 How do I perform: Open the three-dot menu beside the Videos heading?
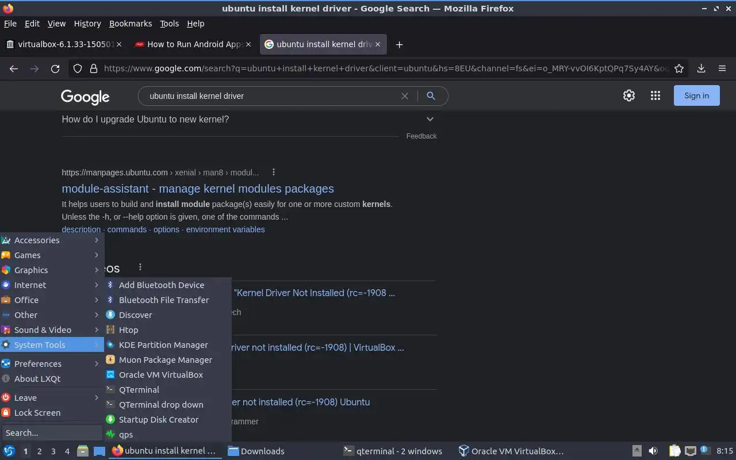(140, 267)
